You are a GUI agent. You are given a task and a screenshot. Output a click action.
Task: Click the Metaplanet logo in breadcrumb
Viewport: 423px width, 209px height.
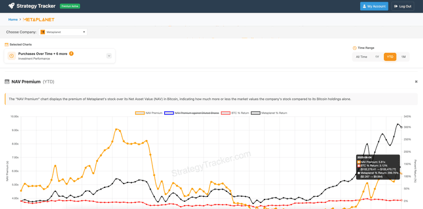38,19
